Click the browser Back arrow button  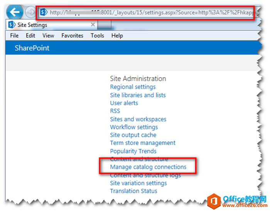(x=15, y=12)
